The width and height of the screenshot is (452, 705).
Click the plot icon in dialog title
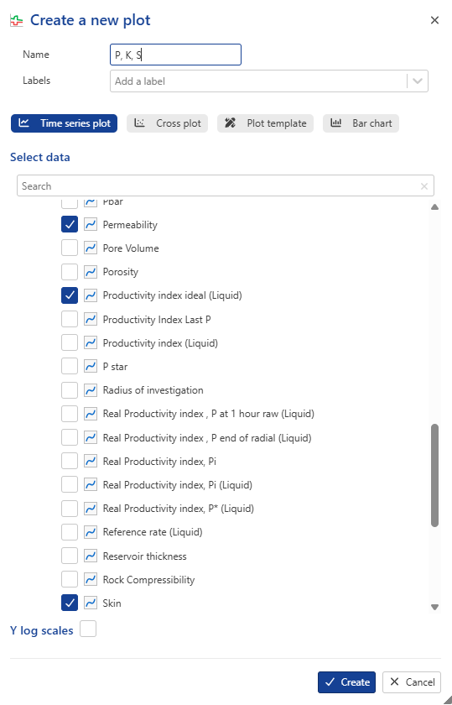(x=17, y=20)
